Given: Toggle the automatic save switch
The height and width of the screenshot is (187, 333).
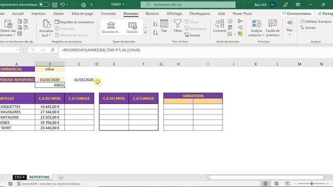Looking at the screenshot, I should point(44,5).
